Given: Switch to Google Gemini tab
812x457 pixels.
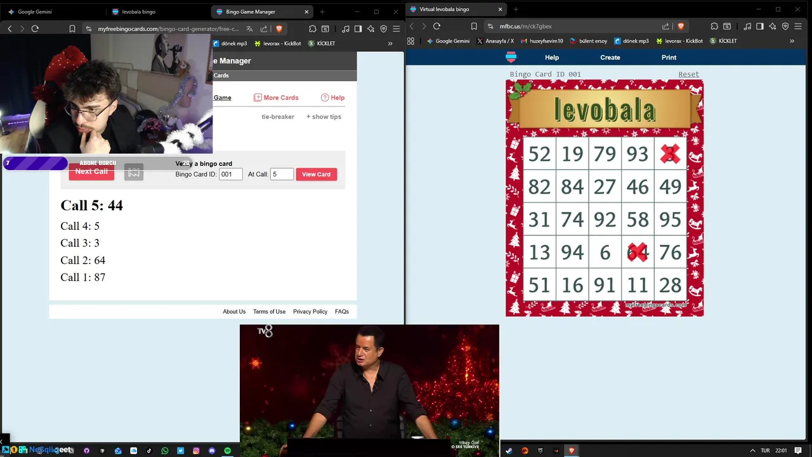Looking at the screenshot, I should click(x=53, y=11).
